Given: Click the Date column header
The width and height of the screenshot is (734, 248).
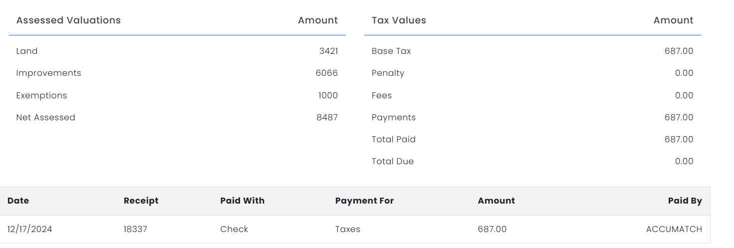Looking at the screenshot, I should 18,201.
